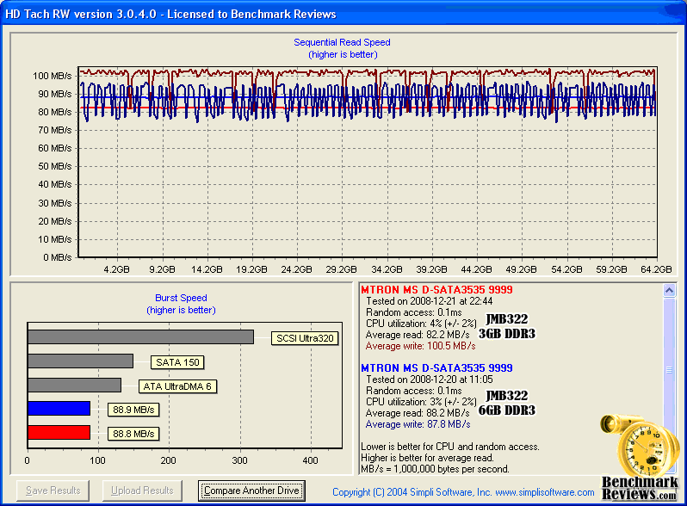Click the SCSI Ultra320 gray bar

(x=140, y=336)
